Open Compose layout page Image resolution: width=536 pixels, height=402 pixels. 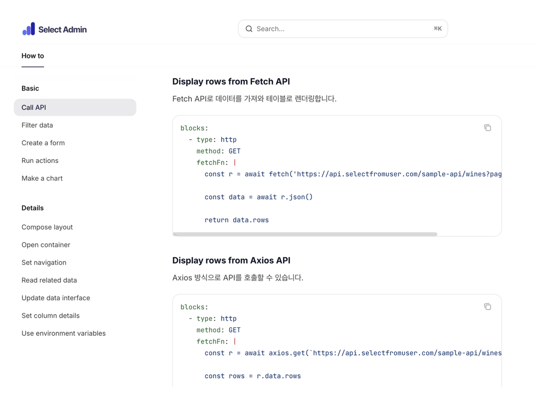pyautogui.click(x=47, y=227)
